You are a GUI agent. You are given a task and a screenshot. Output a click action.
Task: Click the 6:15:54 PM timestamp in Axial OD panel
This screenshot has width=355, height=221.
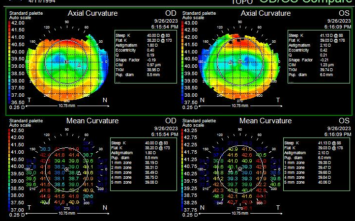coord(165,27)
